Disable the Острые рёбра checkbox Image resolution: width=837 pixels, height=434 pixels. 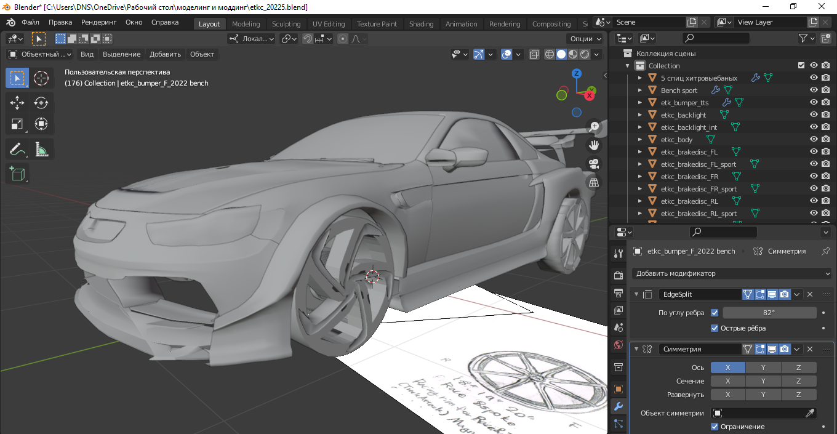click(715, 328)
